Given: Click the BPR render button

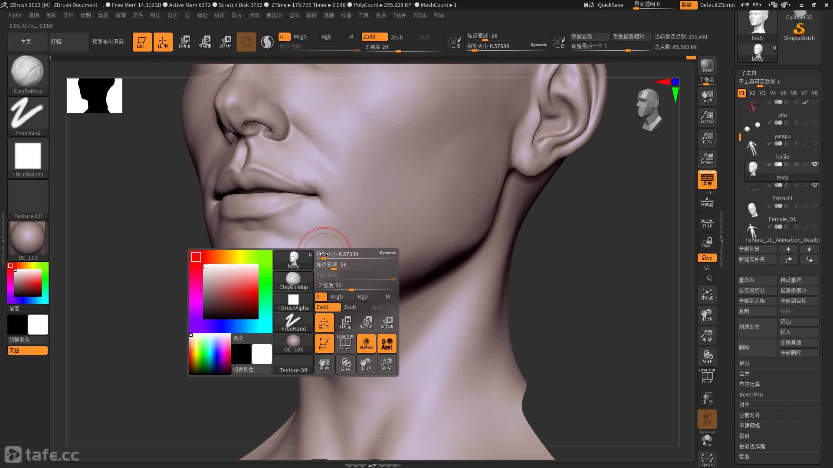Looking at the screenshot, I should pyautogui.click(x=707, y=65).
